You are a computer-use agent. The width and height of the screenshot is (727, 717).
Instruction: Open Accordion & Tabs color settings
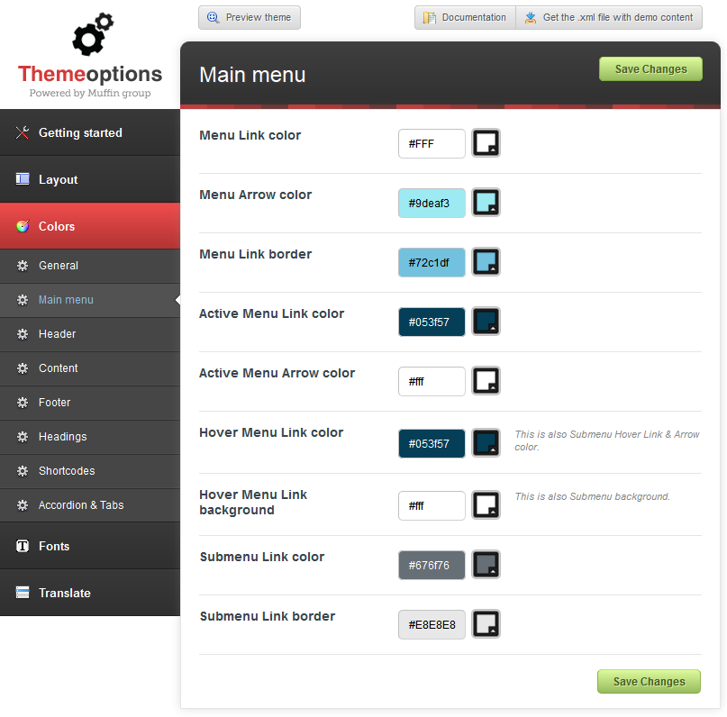pos(81,505)
